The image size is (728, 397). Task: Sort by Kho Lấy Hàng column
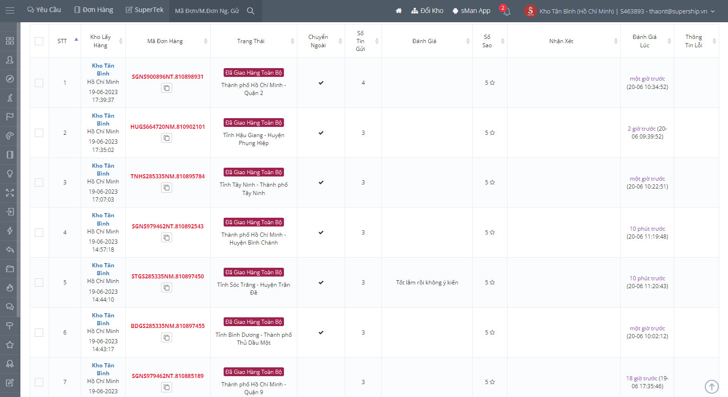[103, 41]
